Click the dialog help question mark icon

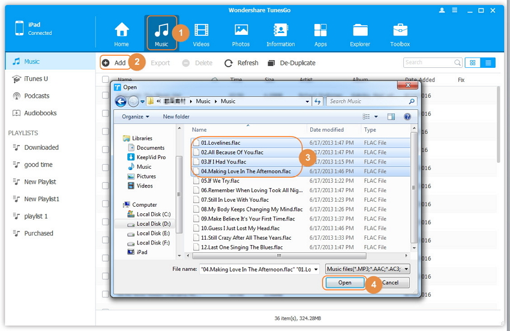click(x=407, y=117)
